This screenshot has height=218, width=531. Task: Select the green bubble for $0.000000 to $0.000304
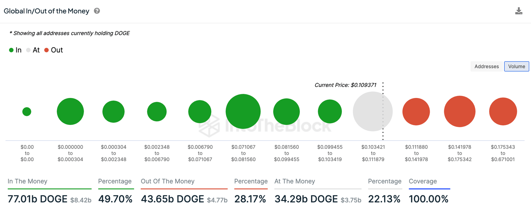coord(70,111)
